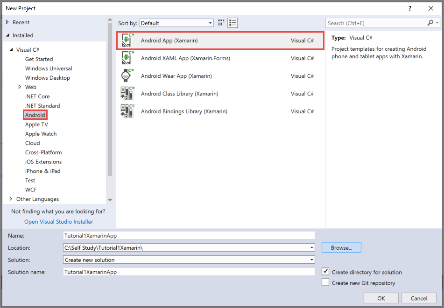Click the tree scrollbar down arrow
The height and width of the screenshot is (308, 444).
(x=110, y=200)
